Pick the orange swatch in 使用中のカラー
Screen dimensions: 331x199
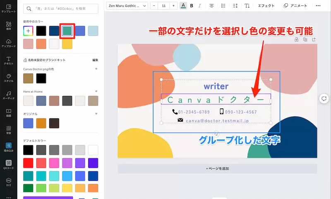click(41, 44)
